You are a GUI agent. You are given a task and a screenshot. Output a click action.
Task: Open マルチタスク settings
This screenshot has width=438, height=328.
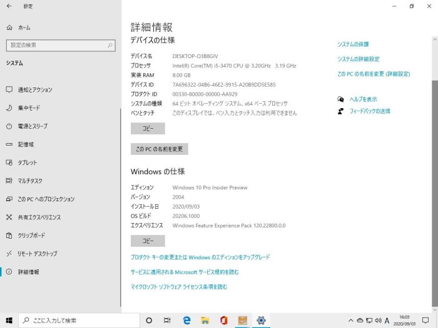30,181
